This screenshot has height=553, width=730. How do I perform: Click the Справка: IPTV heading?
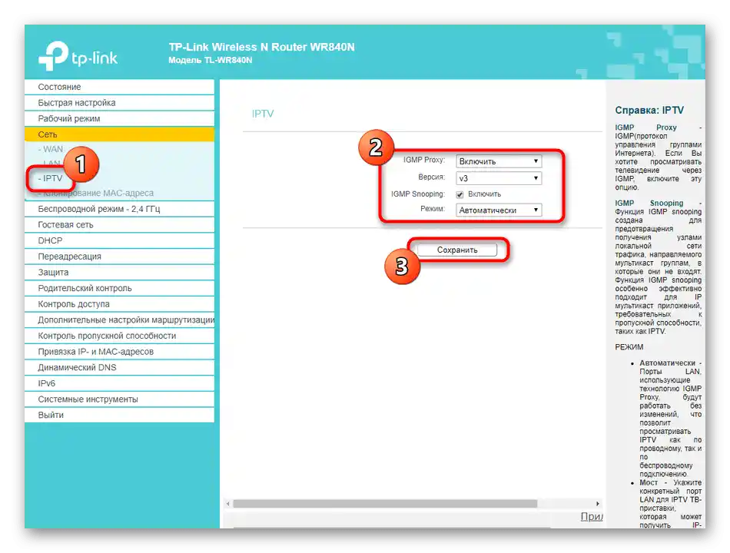(649, 111)
